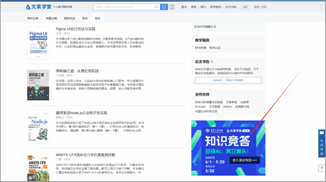Switch to the 中图分类 tab
This screenshot has height=182, width=326.
click(51, 18)
